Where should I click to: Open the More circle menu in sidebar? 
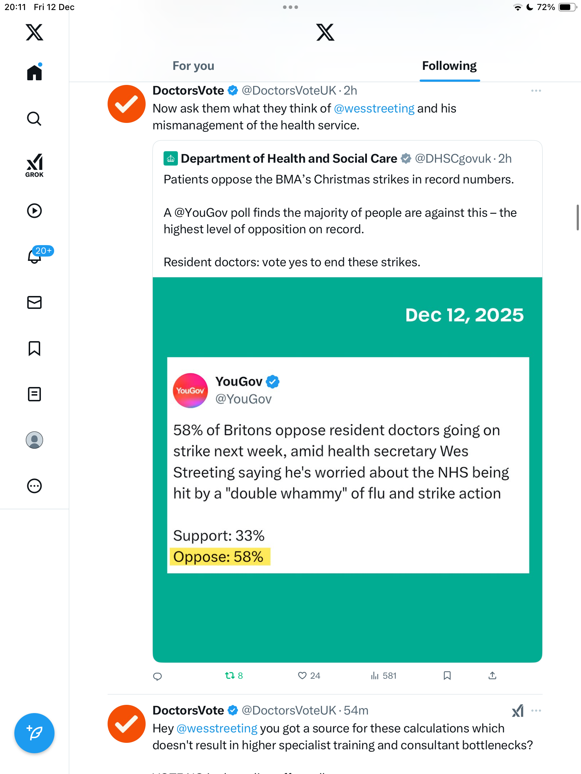pyautogui.click(x=34, y=486)
